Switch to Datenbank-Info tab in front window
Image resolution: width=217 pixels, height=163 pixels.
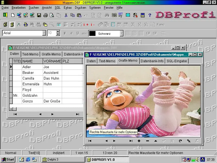[152, 61]
